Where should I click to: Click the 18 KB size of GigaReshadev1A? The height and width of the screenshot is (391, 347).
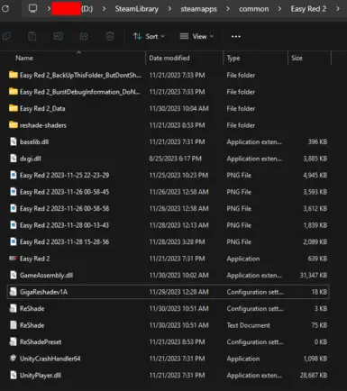[319, 292]
